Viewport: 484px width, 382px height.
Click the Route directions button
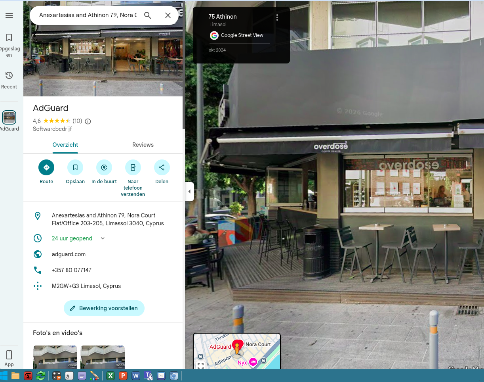[46, 167]
